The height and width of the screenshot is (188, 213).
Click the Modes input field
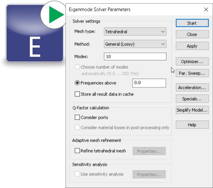[x=135, y=56]
